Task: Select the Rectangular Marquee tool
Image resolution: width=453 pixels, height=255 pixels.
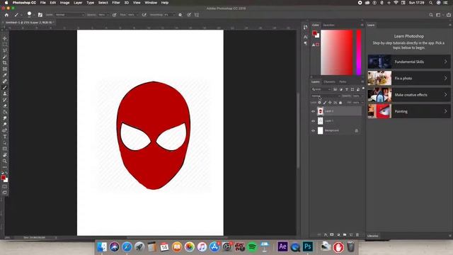Action: point(5,44)
